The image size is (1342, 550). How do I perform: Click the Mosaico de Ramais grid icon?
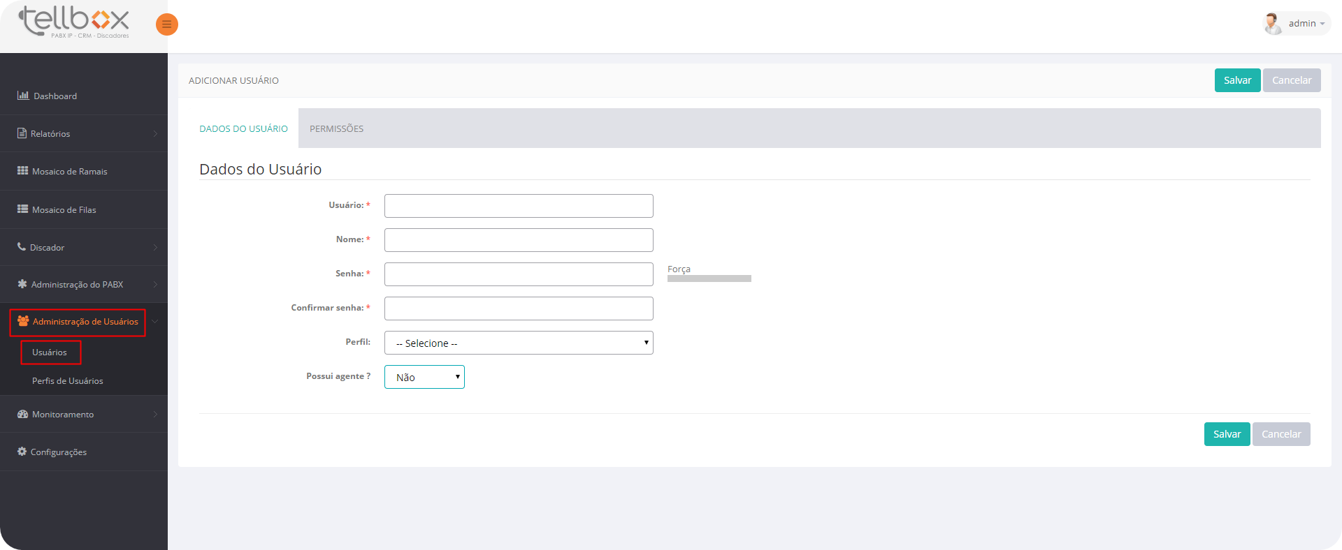23,171
